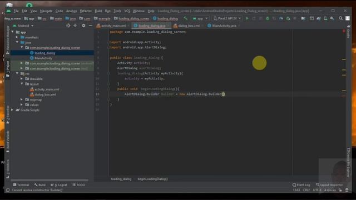Open the TODO tool window
Image resolution: width=356 pixels, height=200 pixels.
point(79,185)
